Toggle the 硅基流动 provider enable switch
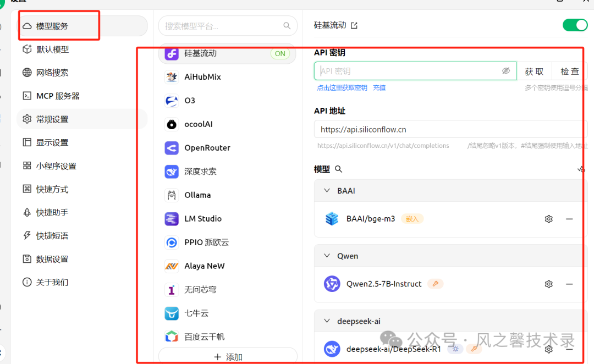The image size is (594, 364). 575,25
